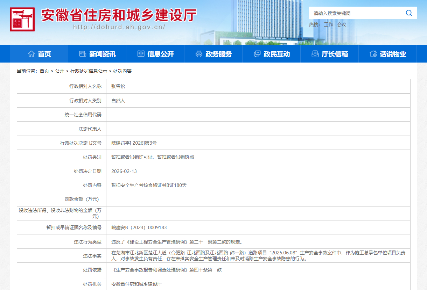Click the hot search keyword 会议
427x290 pixels.
(341, 24)
